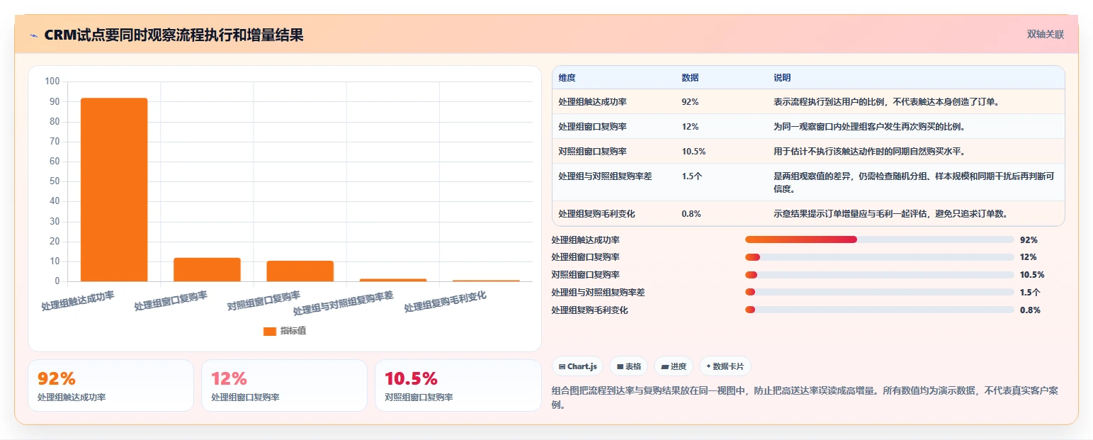This screenshot has height=440, width=1093.
Task: Open the 12% 处理组窗口复购率 summary card
Action: (284, 385)
